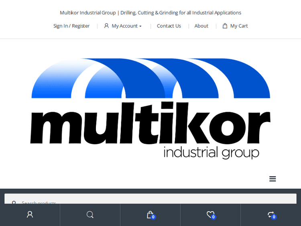The height and width of the screenshot is (226, 301).
Task: Open the hamburger navigation menu
Action: 273,179
